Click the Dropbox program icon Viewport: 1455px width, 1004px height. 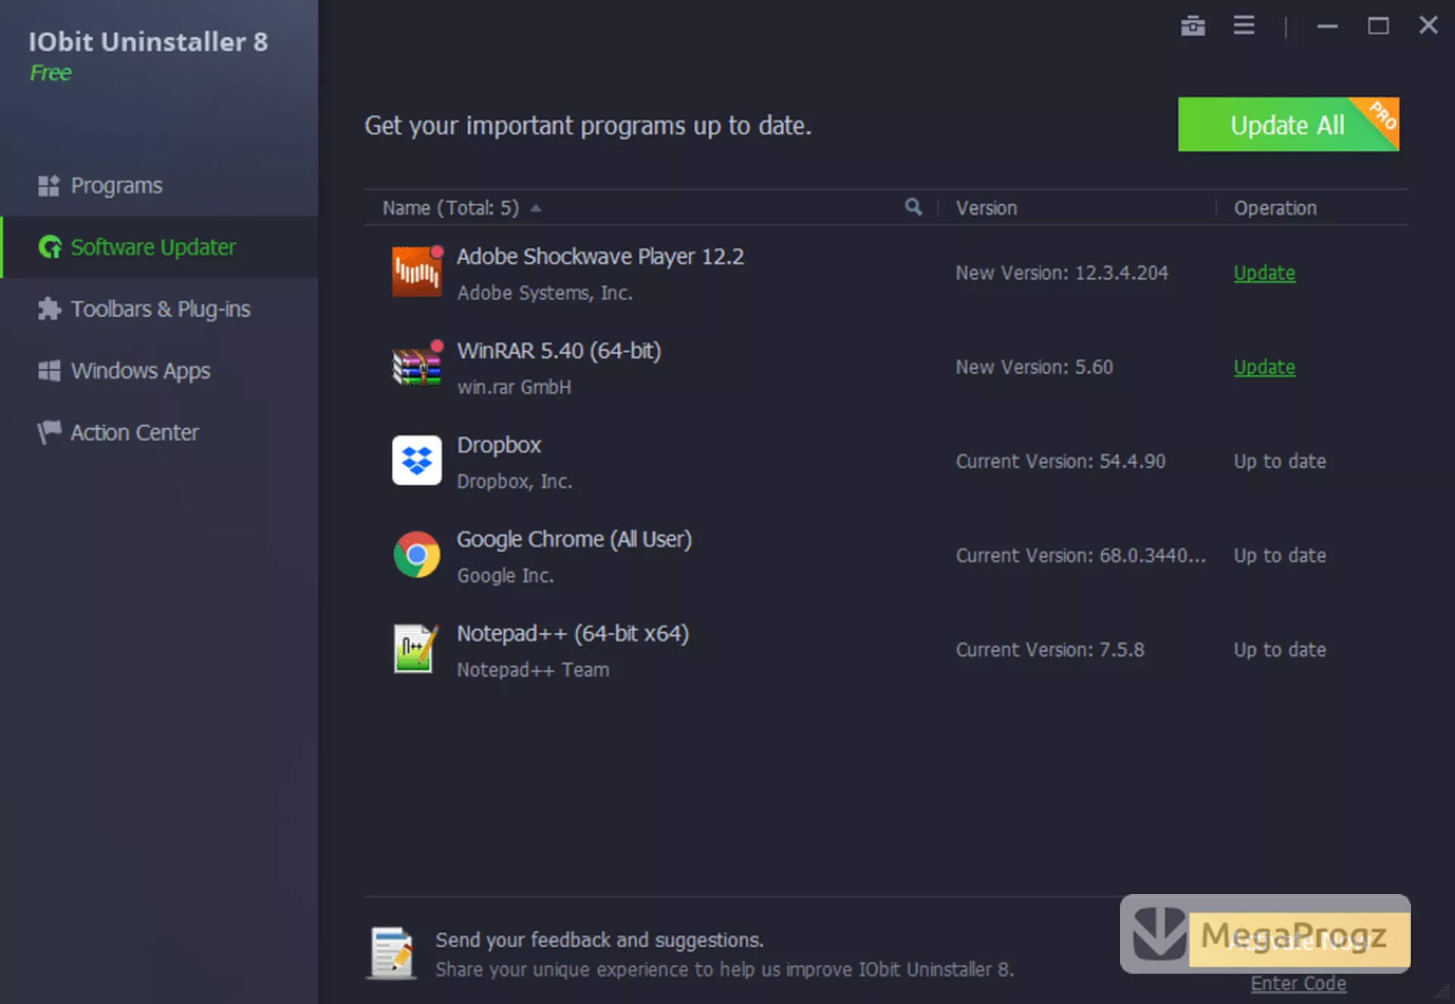[417, 460]
